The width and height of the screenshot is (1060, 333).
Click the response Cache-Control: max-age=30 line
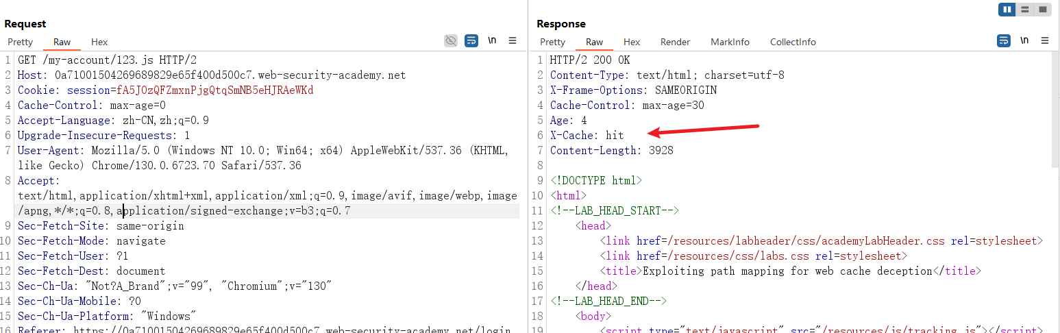point(627,106)
